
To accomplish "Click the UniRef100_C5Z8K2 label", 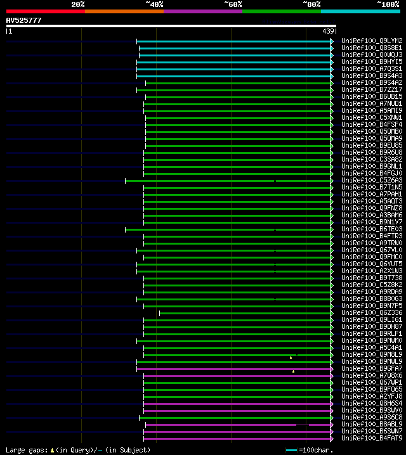I will click(372, 285).
